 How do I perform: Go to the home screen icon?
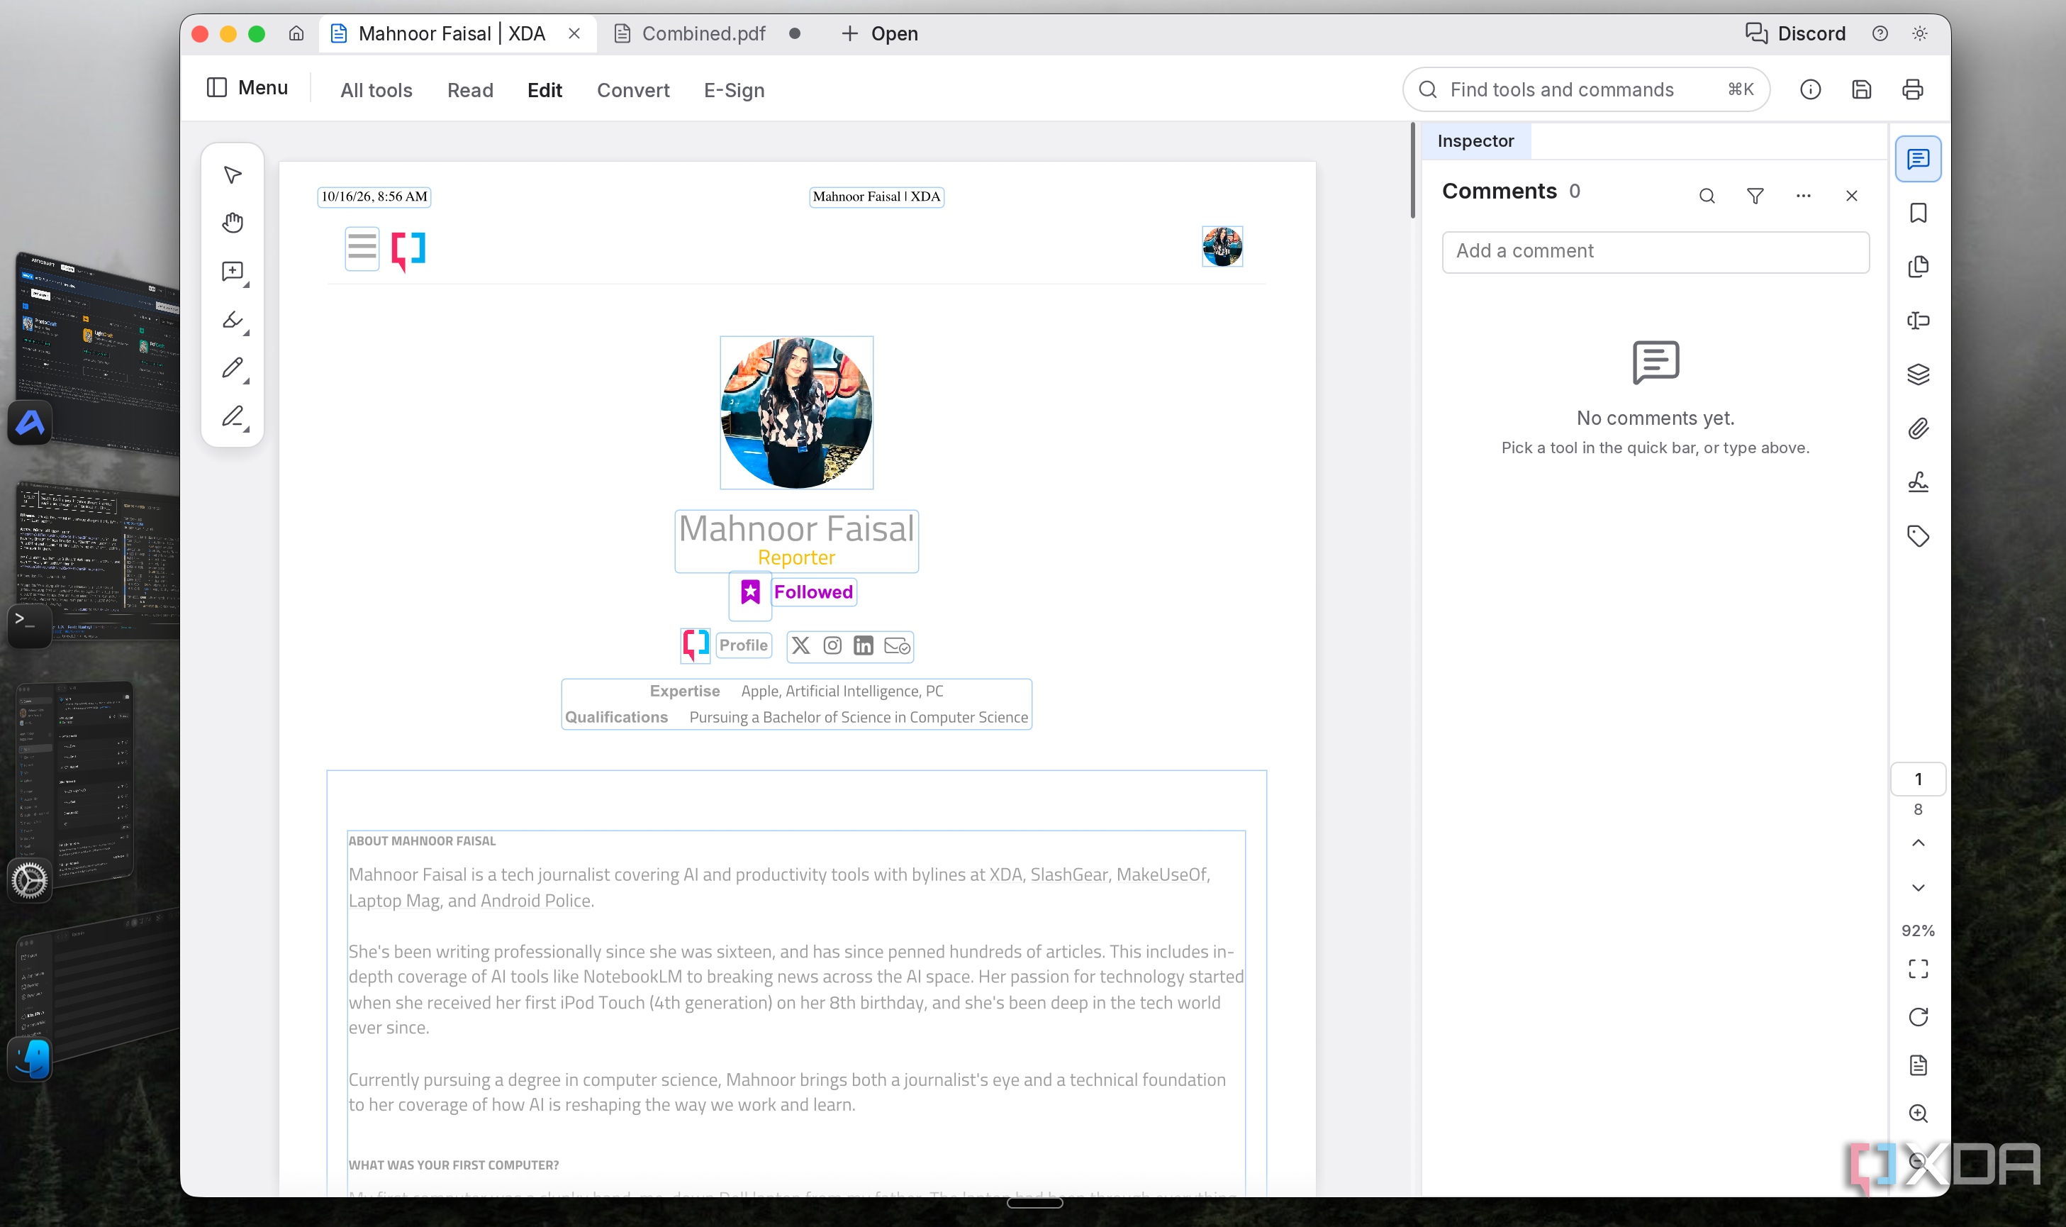296,34
